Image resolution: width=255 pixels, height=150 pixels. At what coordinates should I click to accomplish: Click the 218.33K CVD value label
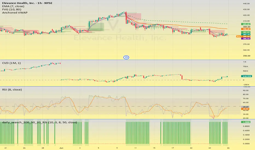[246, 76]
